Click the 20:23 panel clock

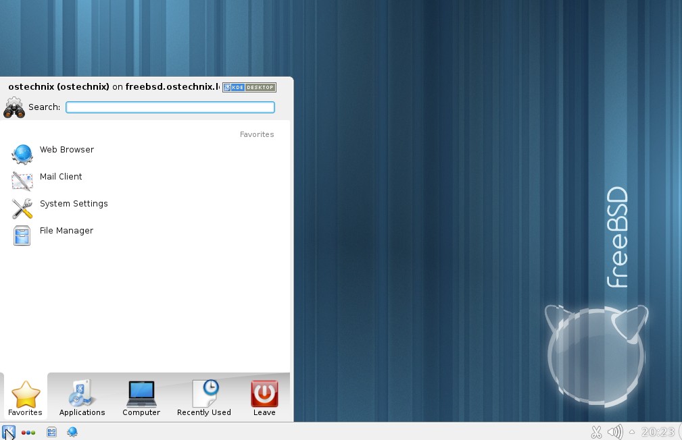point(658,432)
